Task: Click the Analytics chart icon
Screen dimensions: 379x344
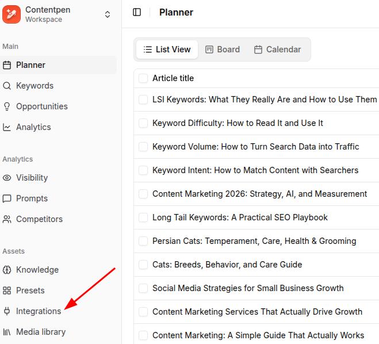Action: (7, 127)
